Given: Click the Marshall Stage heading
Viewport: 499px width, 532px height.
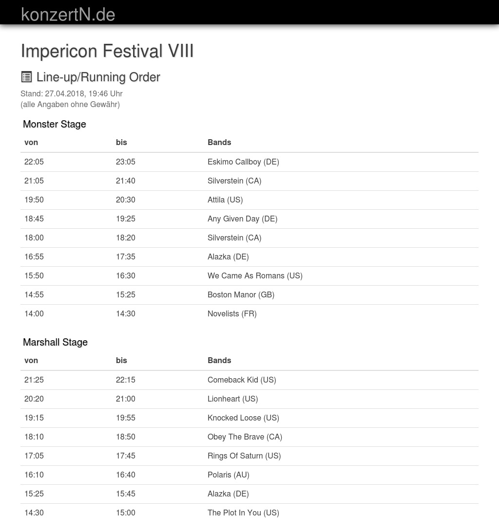Looking at the screenshot, I should coord(55,342).
